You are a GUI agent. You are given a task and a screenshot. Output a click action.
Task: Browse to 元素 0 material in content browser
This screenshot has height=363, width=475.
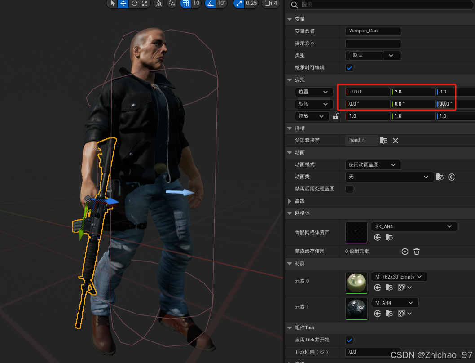coord(389,288)
